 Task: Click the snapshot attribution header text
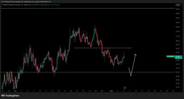pos(26,2)
